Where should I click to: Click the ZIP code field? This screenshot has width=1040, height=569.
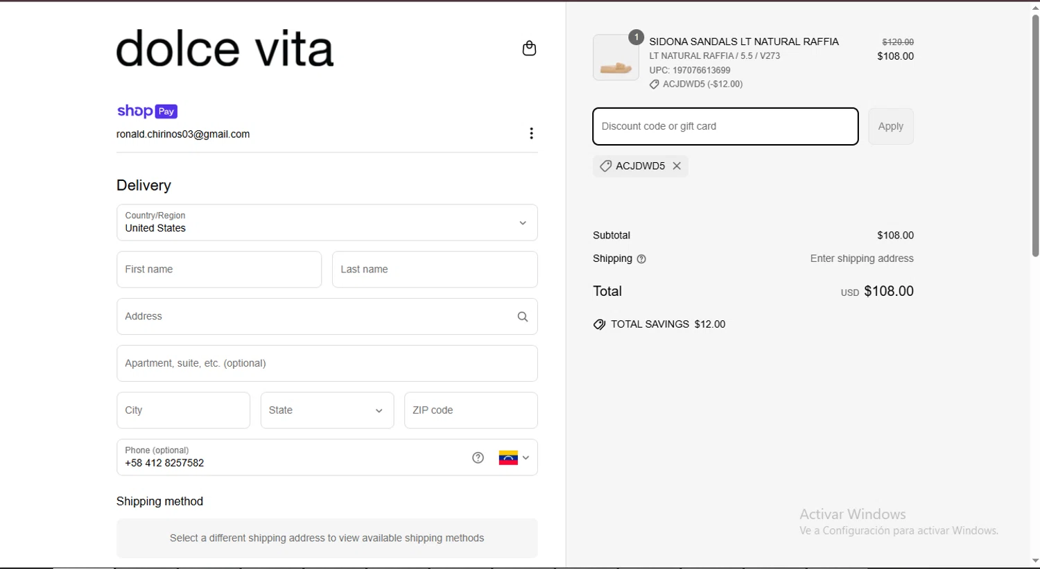[471, 410]
